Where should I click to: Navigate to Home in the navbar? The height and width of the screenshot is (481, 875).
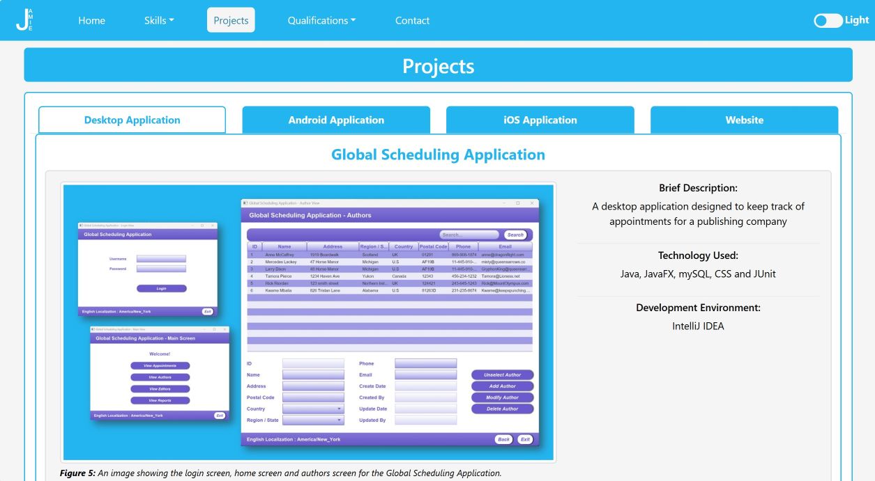pyautogui.click(x=91, y=20)
